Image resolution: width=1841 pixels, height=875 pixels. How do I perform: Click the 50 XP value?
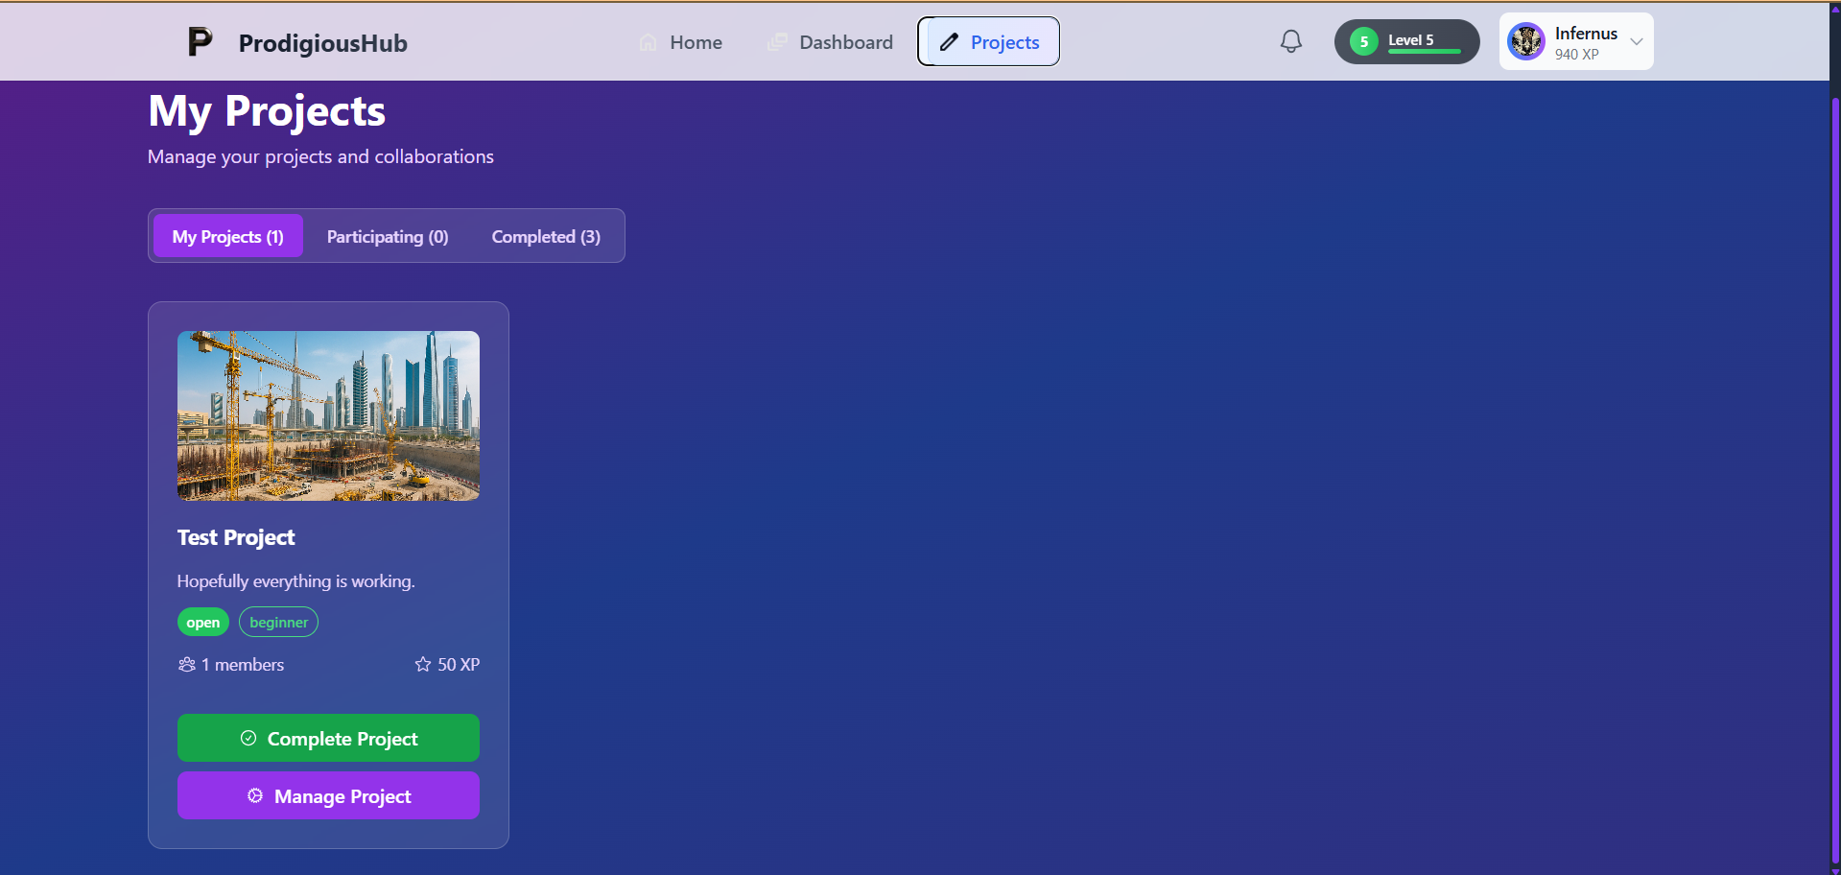click(x=459, y=664)
